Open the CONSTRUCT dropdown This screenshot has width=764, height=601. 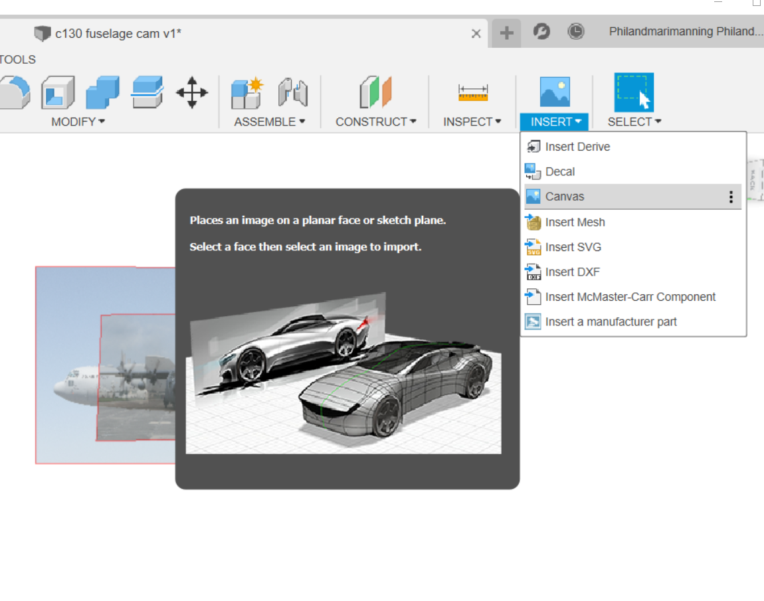coord(375,122)
